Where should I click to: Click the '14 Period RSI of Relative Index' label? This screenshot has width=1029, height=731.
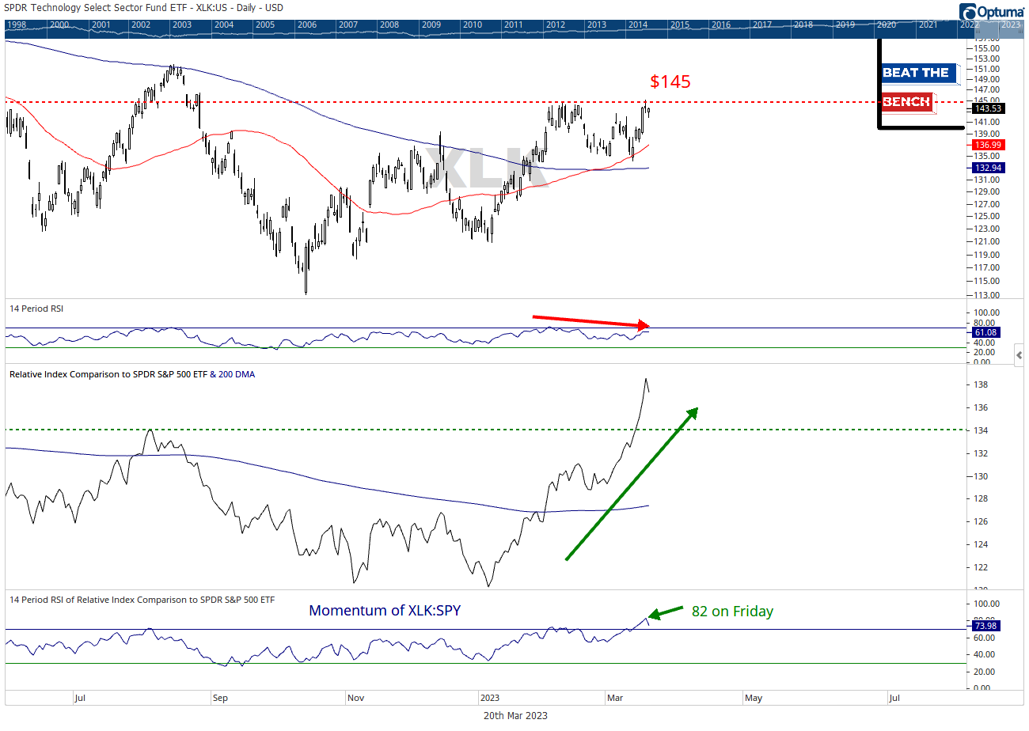142,600
